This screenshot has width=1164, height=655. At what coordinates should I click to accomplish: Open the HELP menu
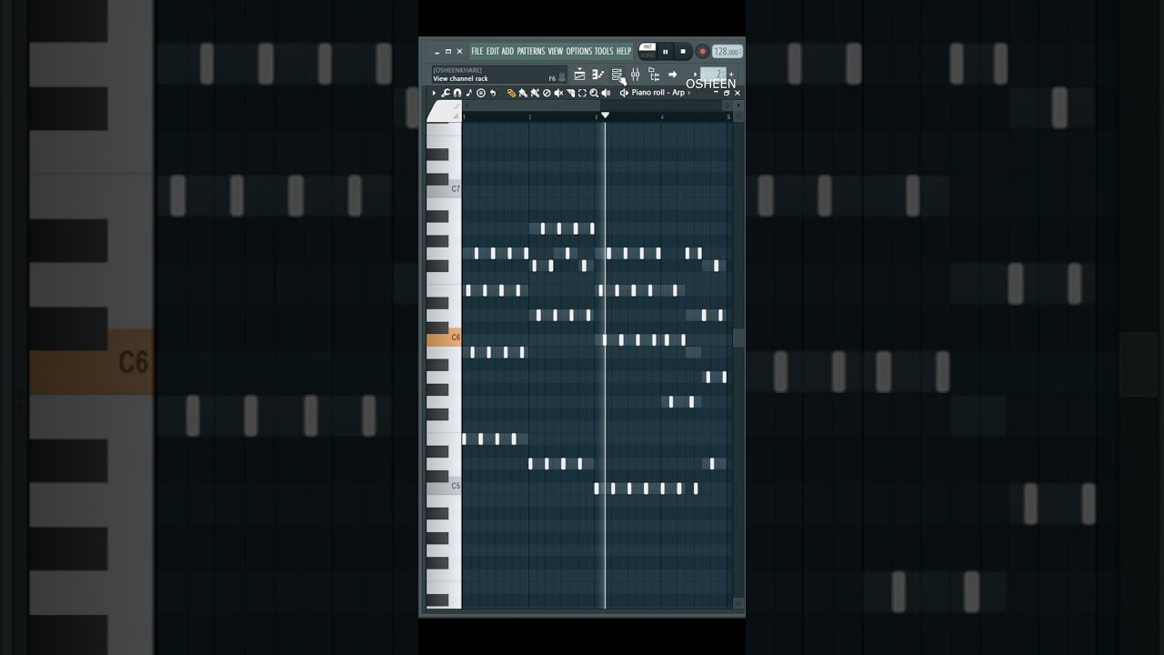(x=624, y=51)
